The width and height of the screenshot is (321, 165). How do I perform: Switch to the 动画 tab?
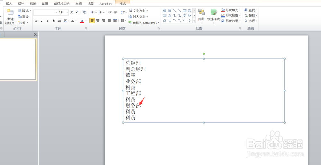[x=45, y=4]
